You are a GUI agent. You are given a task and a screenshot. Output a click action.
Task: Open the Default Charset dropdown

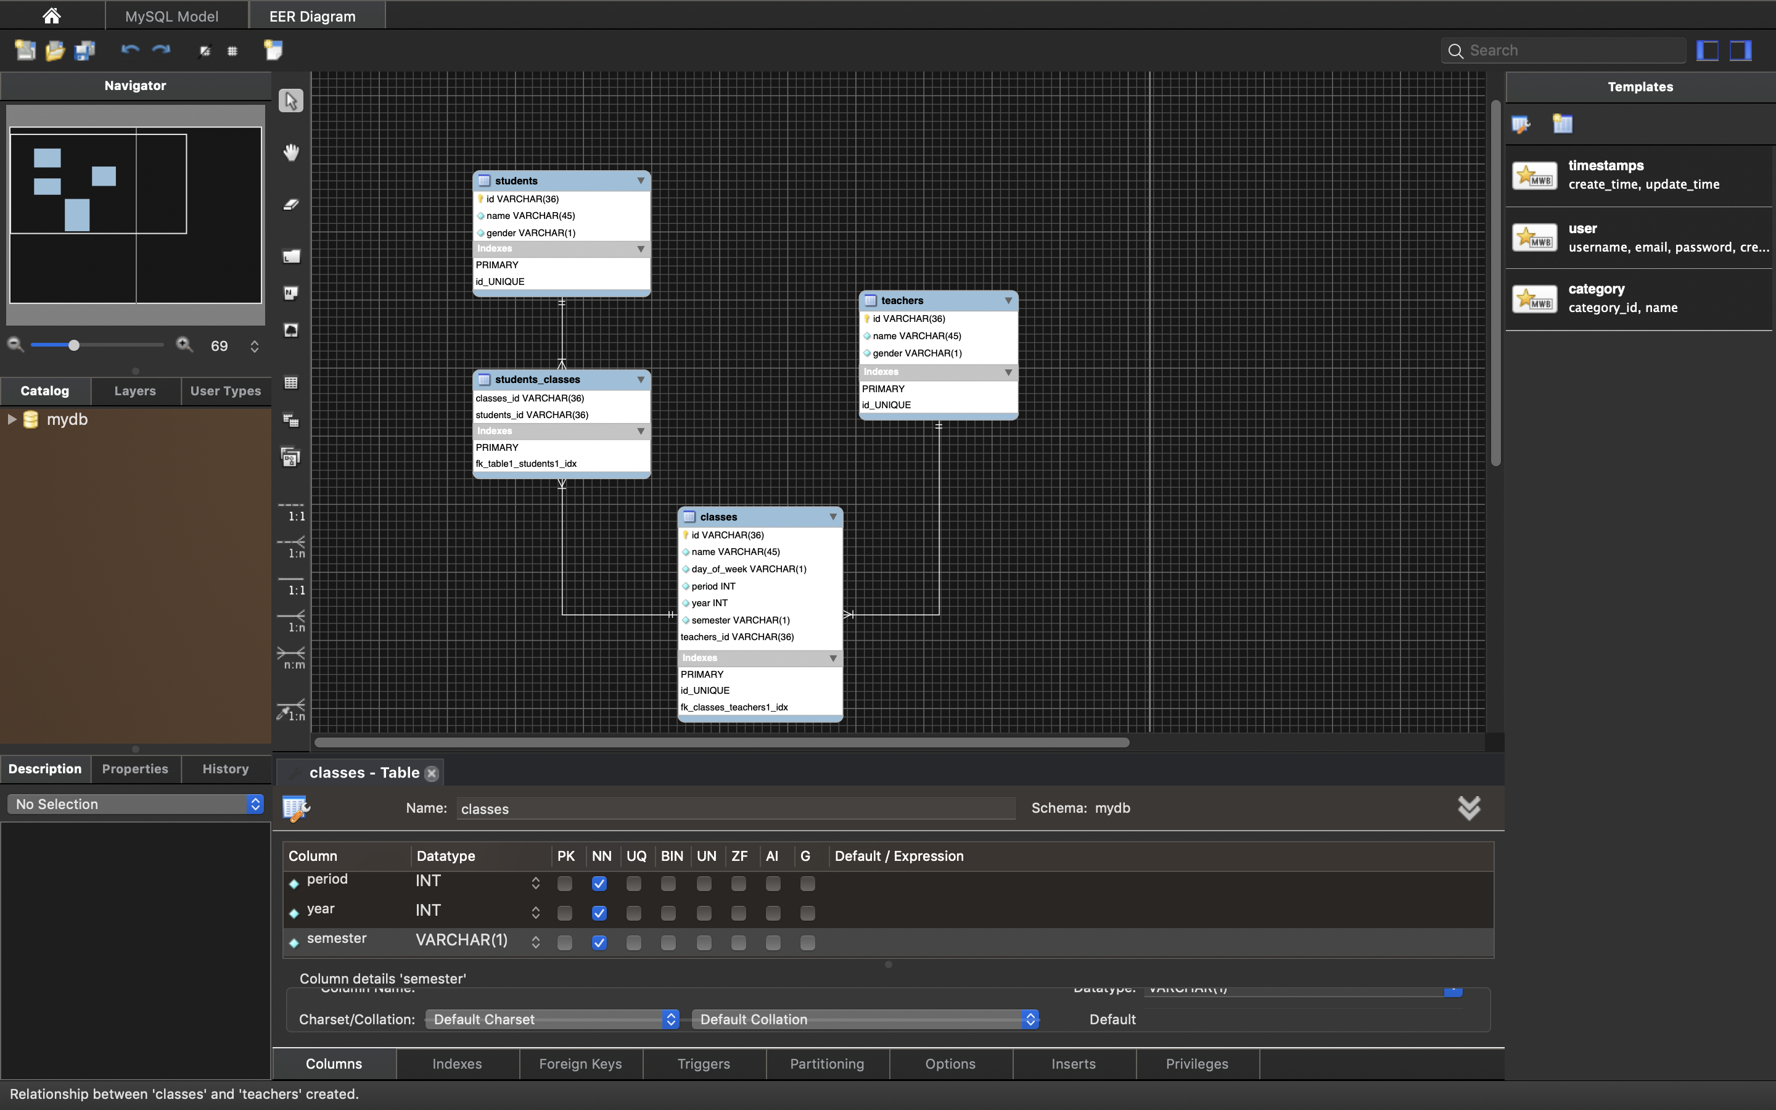(x=553, y=1019)
